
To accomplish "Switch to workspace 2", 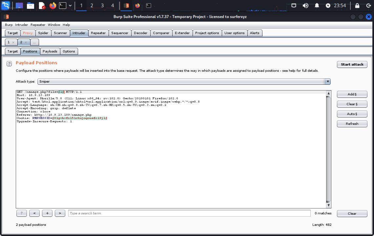I will pos(92,6).
